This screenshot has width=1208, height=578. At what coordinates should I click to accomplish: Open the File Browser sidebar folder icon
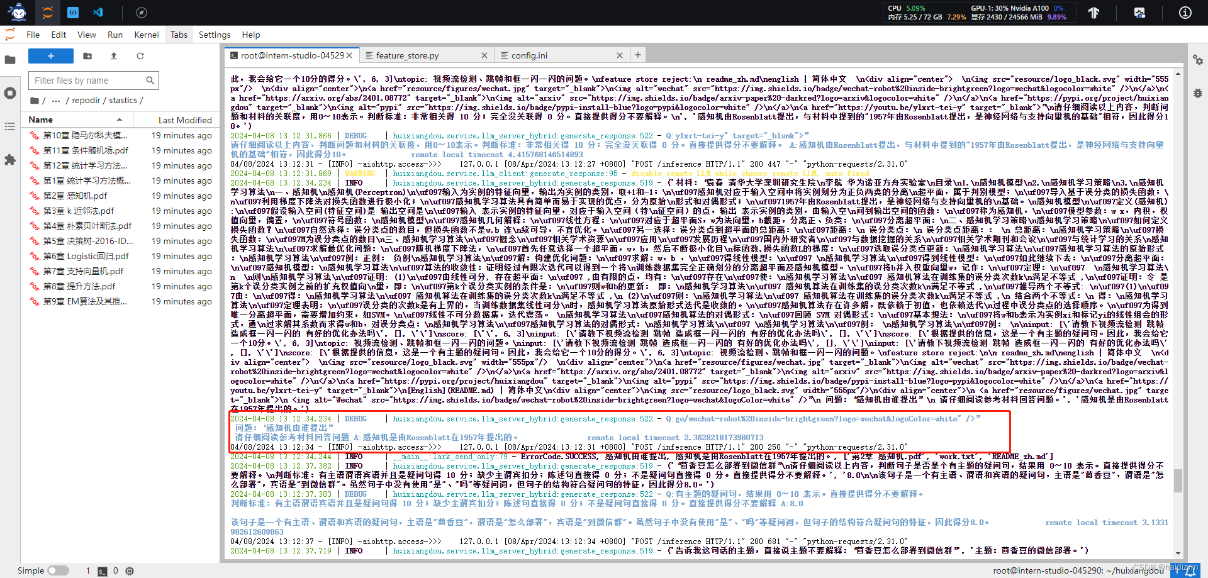pos(10,60)
